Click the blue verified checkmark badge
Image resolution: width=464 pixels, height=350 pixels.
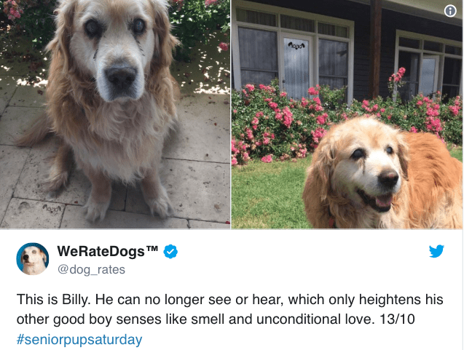click(170, 252)
